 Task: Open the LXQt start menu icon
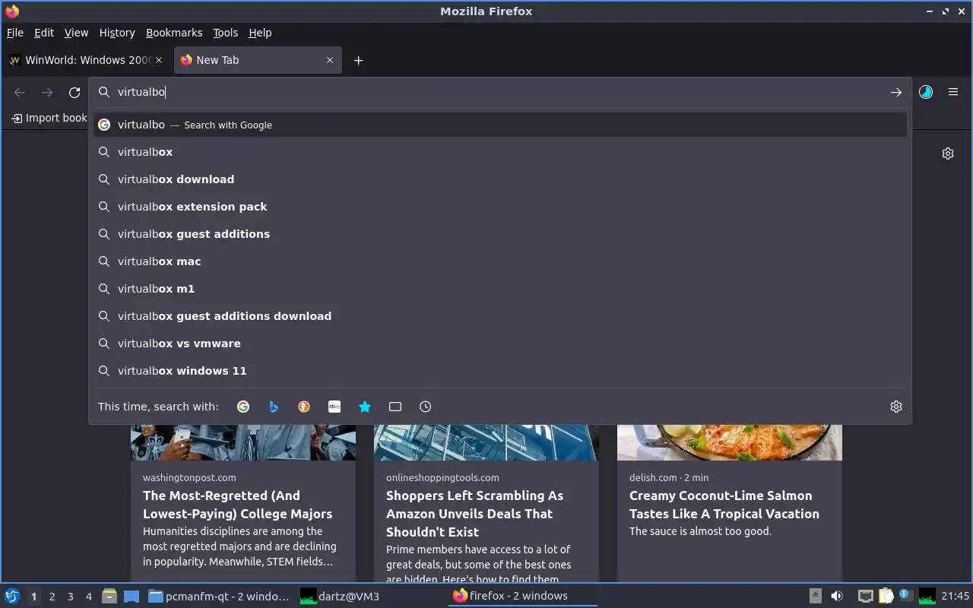pyautogui.click(x=12, y=596)
